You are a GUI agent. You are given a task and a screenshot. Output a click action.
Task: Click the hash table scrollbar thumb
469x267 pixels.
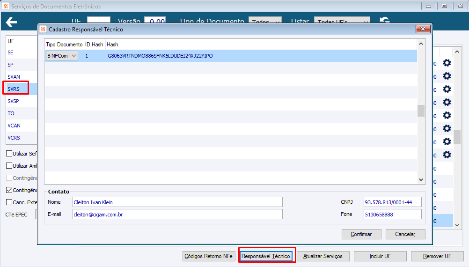tap(421, 111)
